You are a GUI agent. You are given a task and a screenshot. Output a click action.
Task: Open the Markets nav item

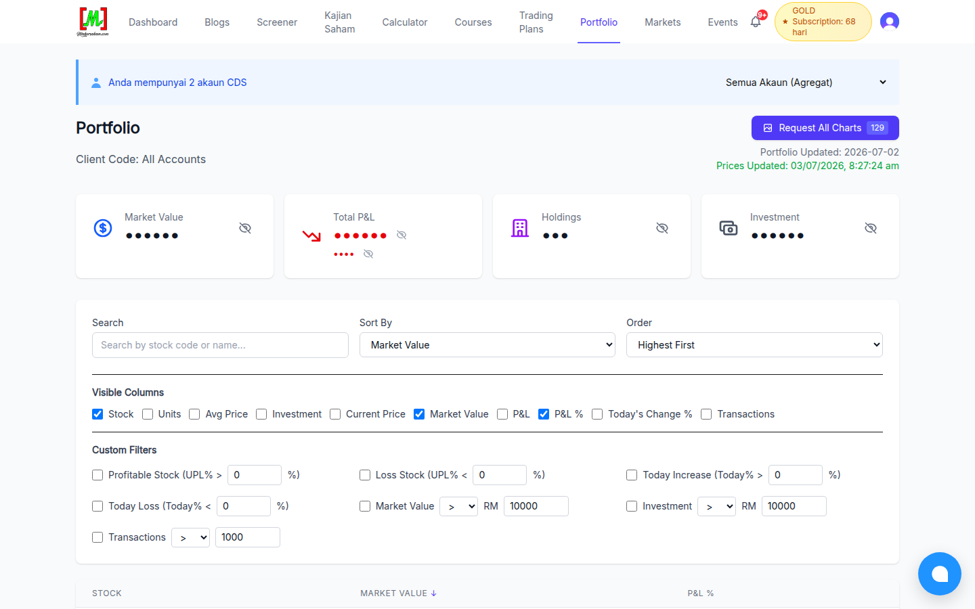[662, 22]
